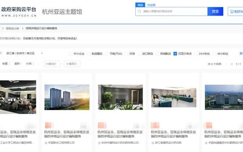This screenshot has height=152, width=243.
Task: Click the ¥最高价 maximum price field
Action: (72, 64)
